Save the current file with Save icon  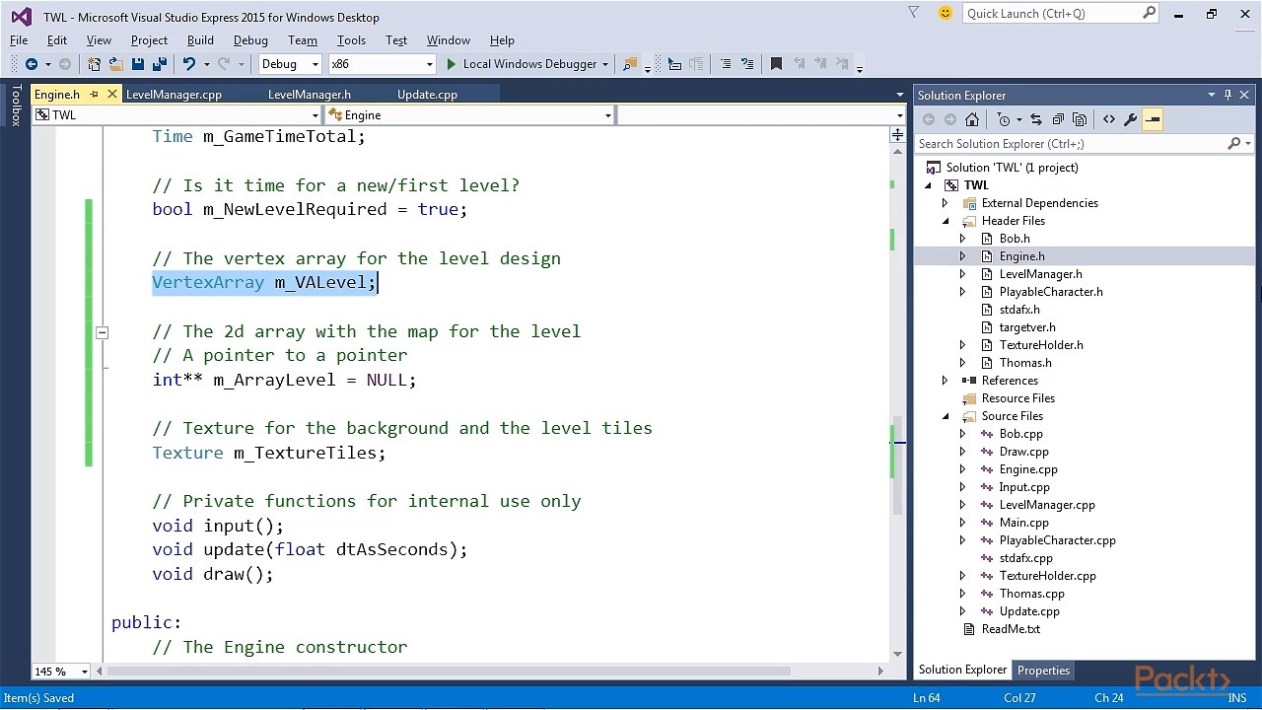[x=138, y=64]
